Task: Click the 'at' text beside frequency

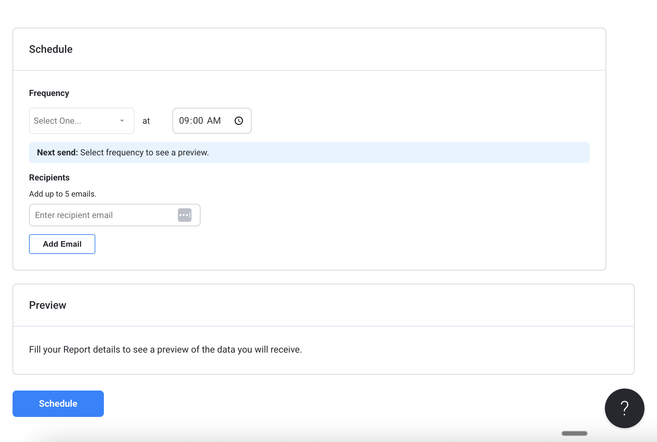Action: [x=146, y=121]
